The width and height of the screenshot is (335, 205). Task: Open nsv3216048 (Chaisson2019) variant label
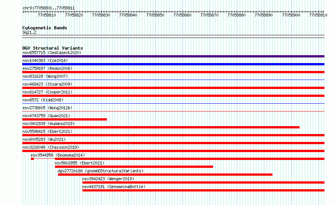51,147
